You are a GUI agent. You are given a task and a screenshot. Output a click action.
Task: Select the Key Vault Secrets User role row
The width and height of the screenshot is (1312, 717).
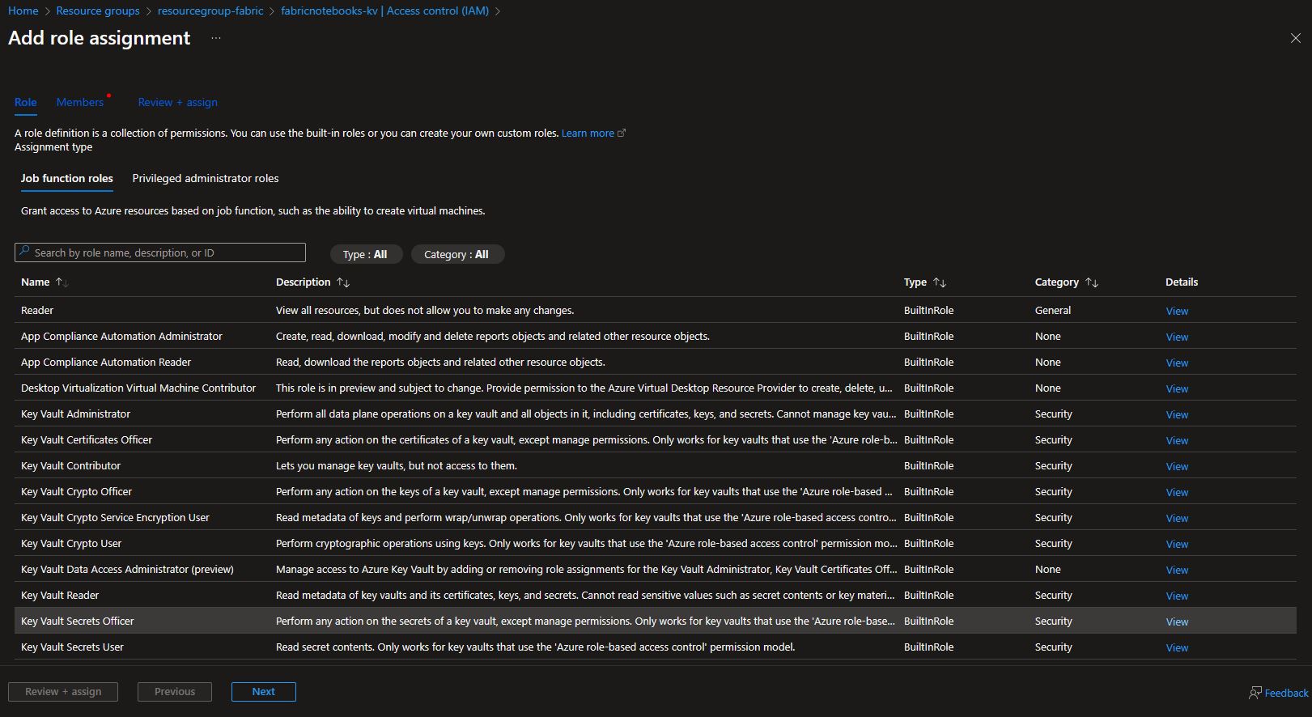click(x=72, y=647)
